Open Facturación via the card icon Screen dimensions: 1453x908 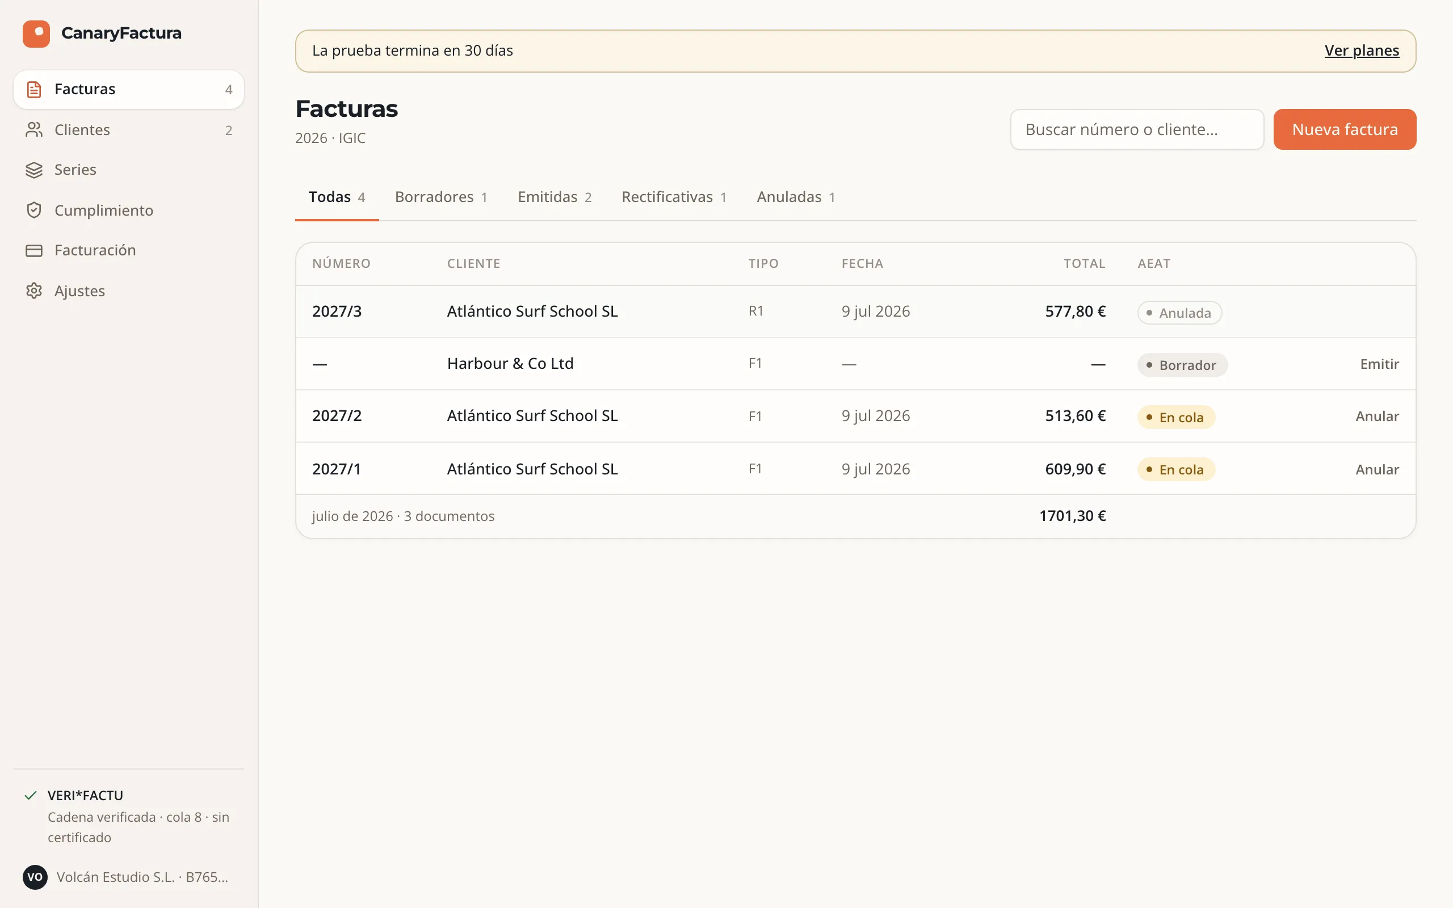click(34, 250)
